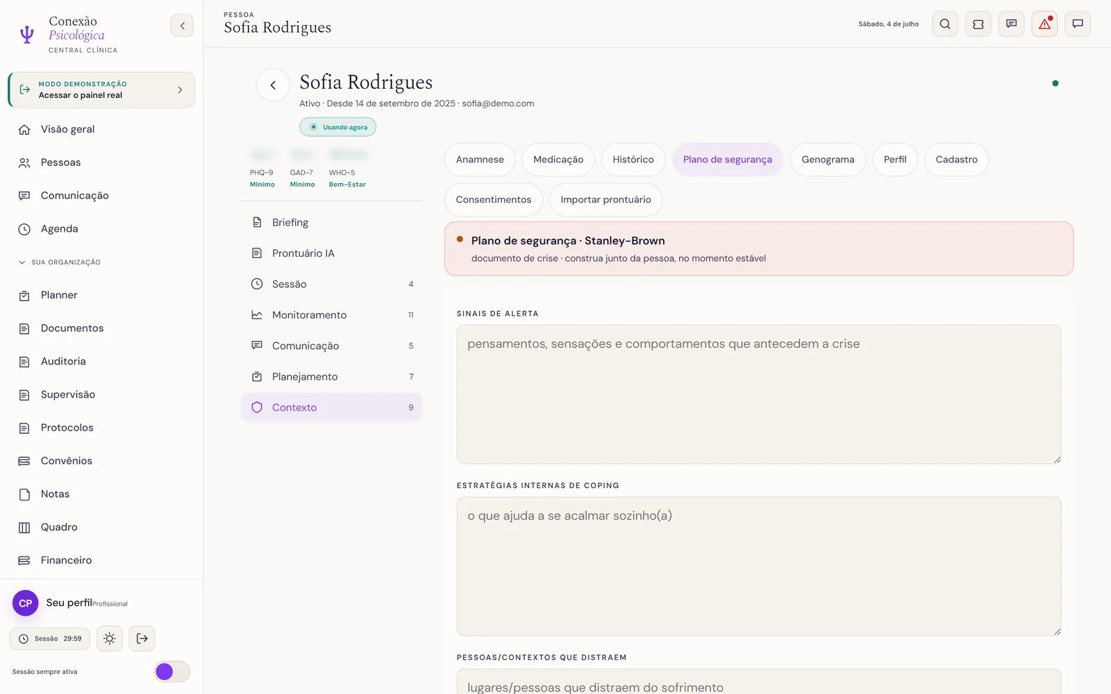Open the red alert triangle icon

tap(1045, 24)
